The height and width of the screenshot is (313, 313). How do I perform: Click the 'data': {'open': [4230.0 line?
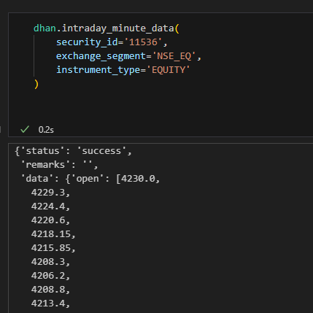[90, 179]
